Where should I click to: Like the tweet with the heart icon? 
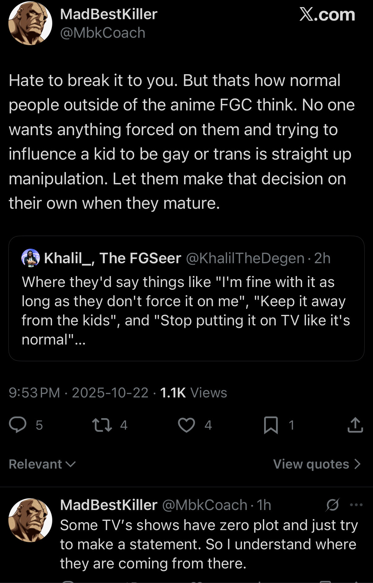pyautogui.click(x=186, y=425)
